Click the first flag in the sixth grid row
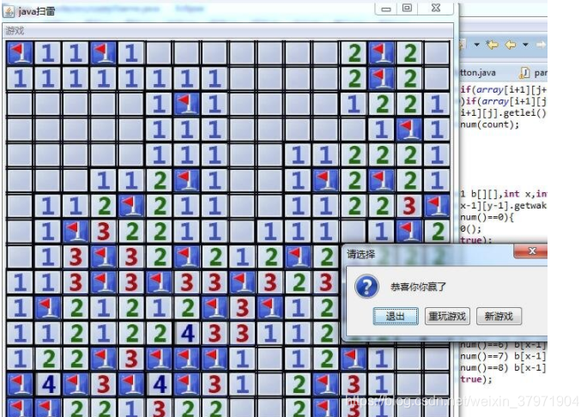 tap(187, 180)
